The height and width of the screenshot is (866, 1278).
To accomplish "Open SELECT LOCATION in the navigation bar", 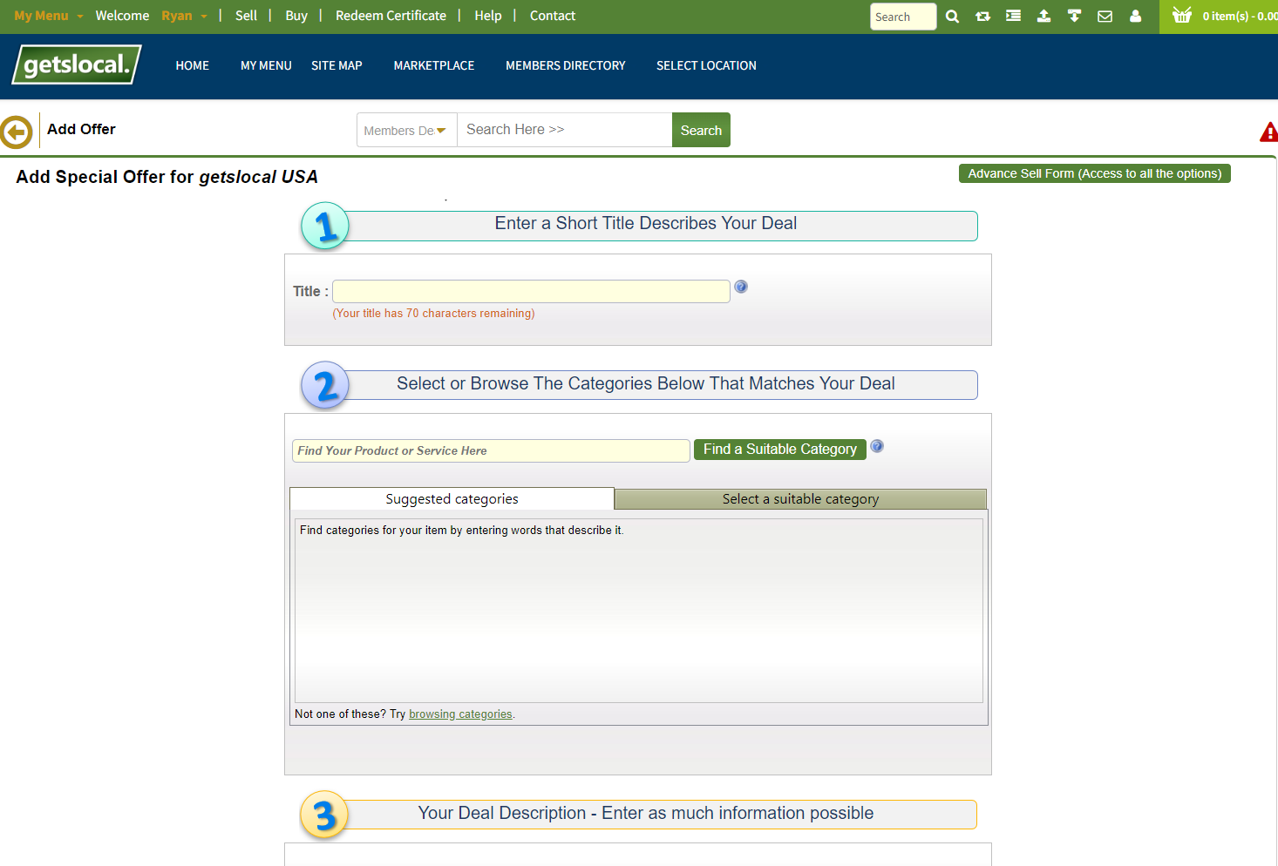I will point(706,65).
